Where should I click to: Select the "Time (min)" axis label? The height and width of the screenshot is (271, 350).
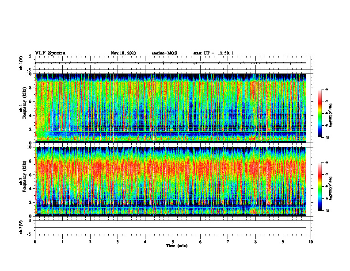(177, 246)
